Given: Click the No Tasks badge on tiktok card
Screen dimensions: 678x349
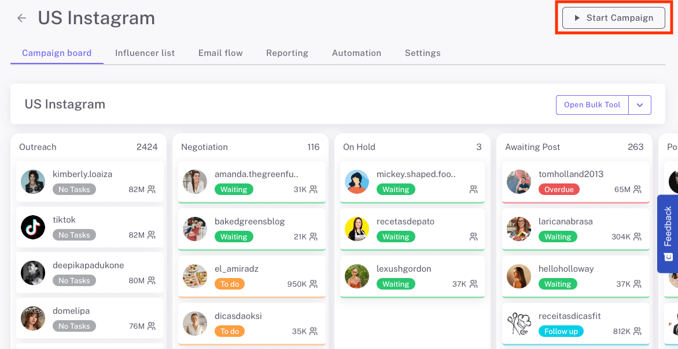Looking at the screenshot, I should 75,235.
